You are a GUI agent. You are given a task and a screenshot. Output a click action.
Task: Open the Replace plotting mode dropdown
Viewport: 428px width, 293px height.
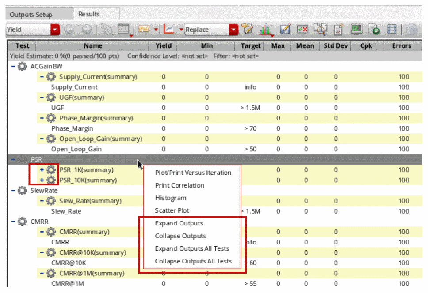pyautogui.click(x=233, y=30)
